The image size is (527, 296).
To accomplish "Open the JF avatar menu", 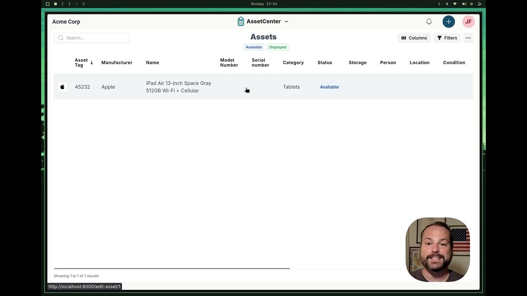I will [x=468, y=21].
